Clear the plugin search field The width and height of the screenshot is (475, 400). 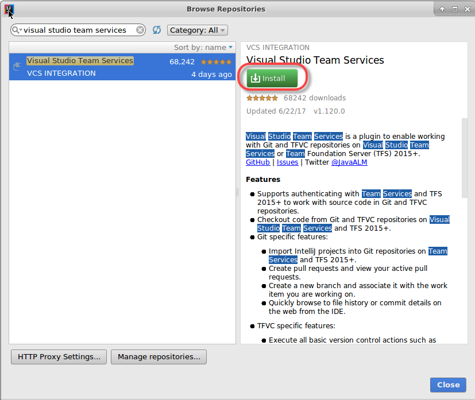click(140, 30)
